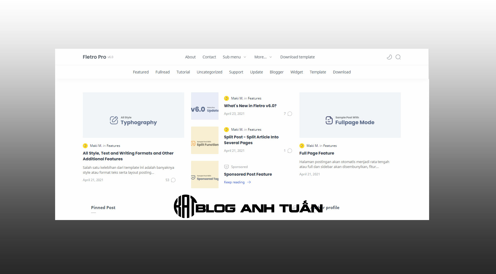Click Features label on Full Page Feature

click(x=330, y=146)
